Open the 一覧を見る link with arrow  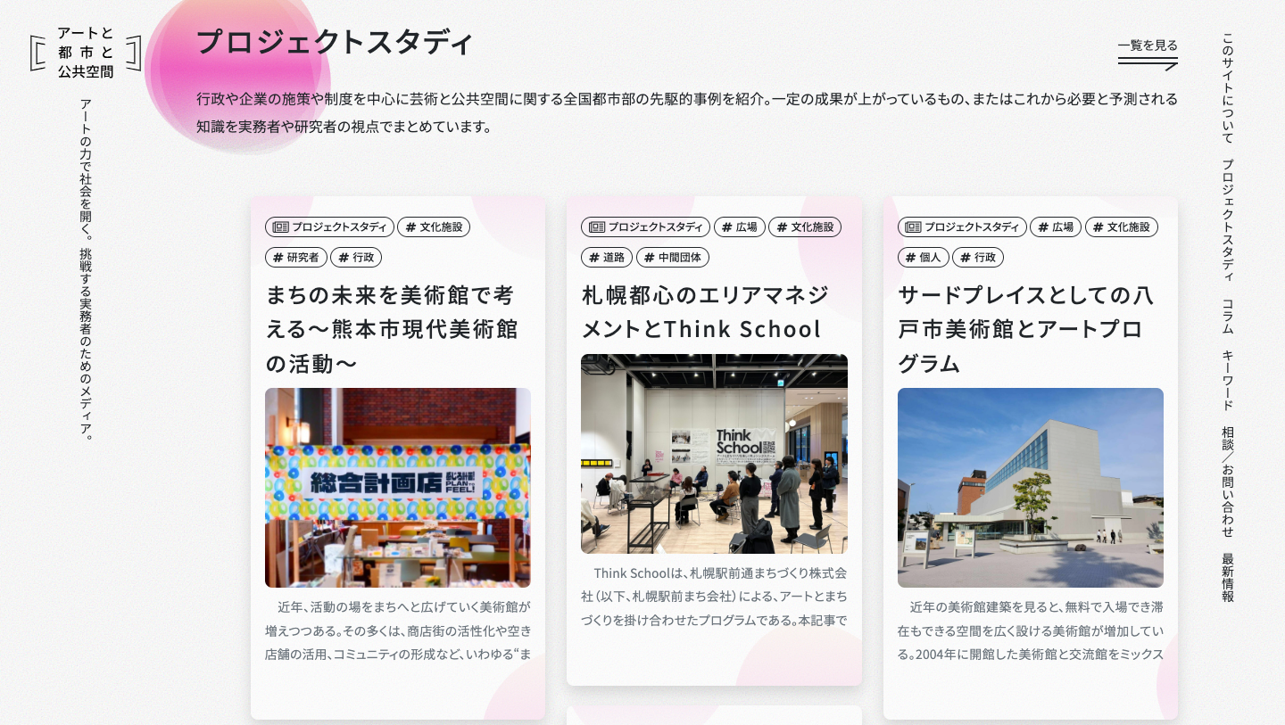point(1148,53)
